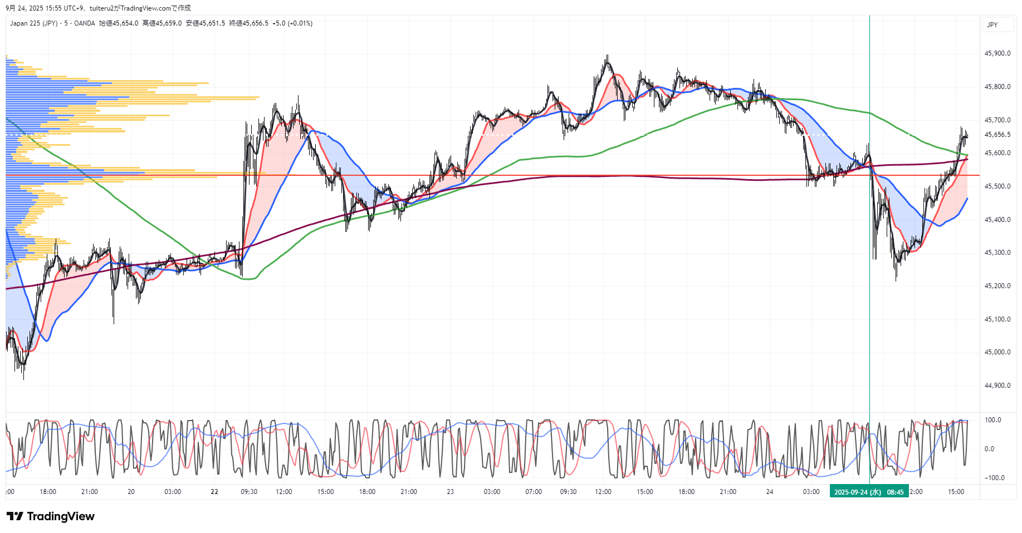Select the 23 date on time axis
Image resolution: width=1022 pixels, height=533 pixels.
click(450, 492)
